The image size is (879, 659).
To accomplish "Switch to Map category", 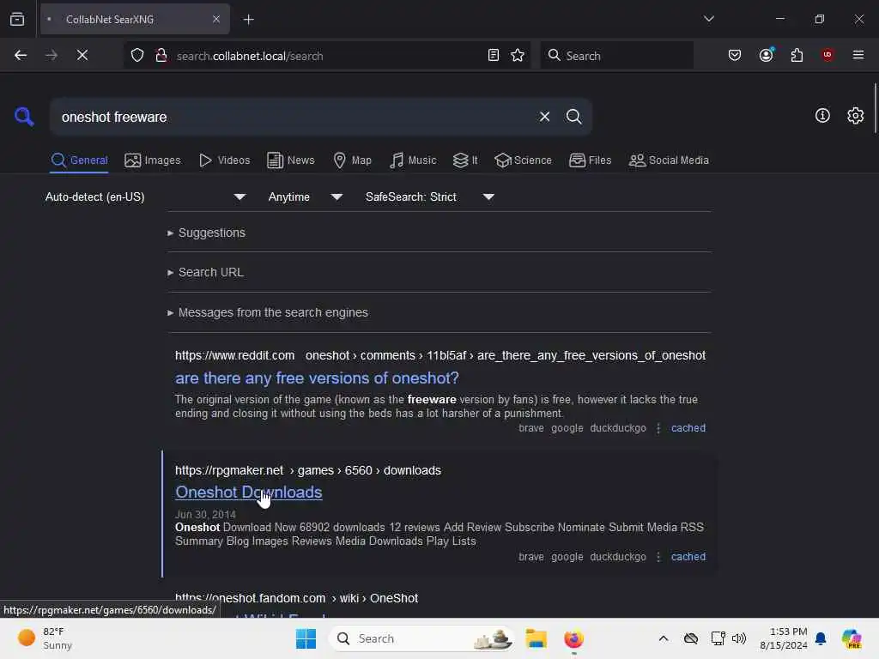I will (352, 160).
